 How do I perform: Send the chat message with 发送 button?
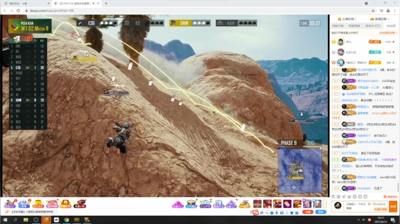pyautogui.click(x=393, y=206)
